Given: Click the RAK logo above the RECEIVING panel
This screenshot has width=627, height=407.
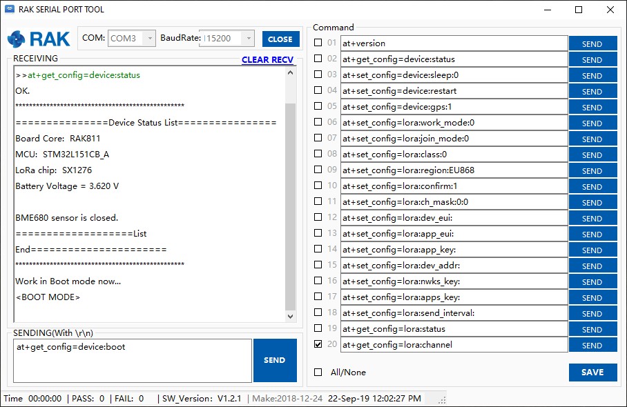Looking at the screenshot, I should (38, 39).
